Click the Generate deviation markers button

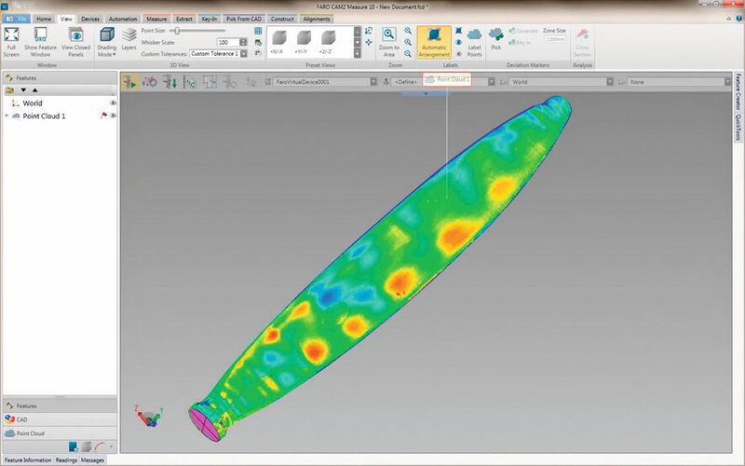[523, 31]
